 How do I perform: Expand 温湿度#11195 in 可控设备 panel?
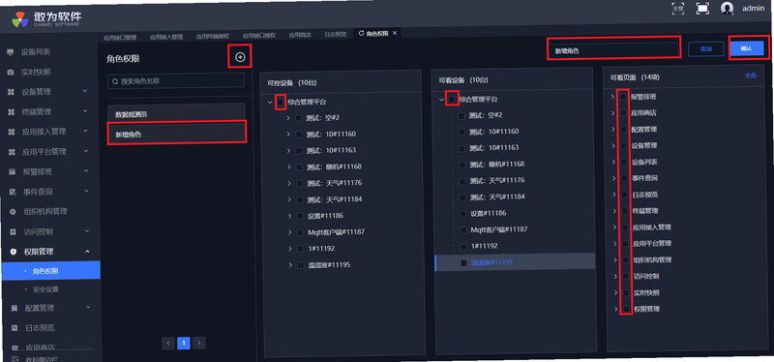[291, 265]
